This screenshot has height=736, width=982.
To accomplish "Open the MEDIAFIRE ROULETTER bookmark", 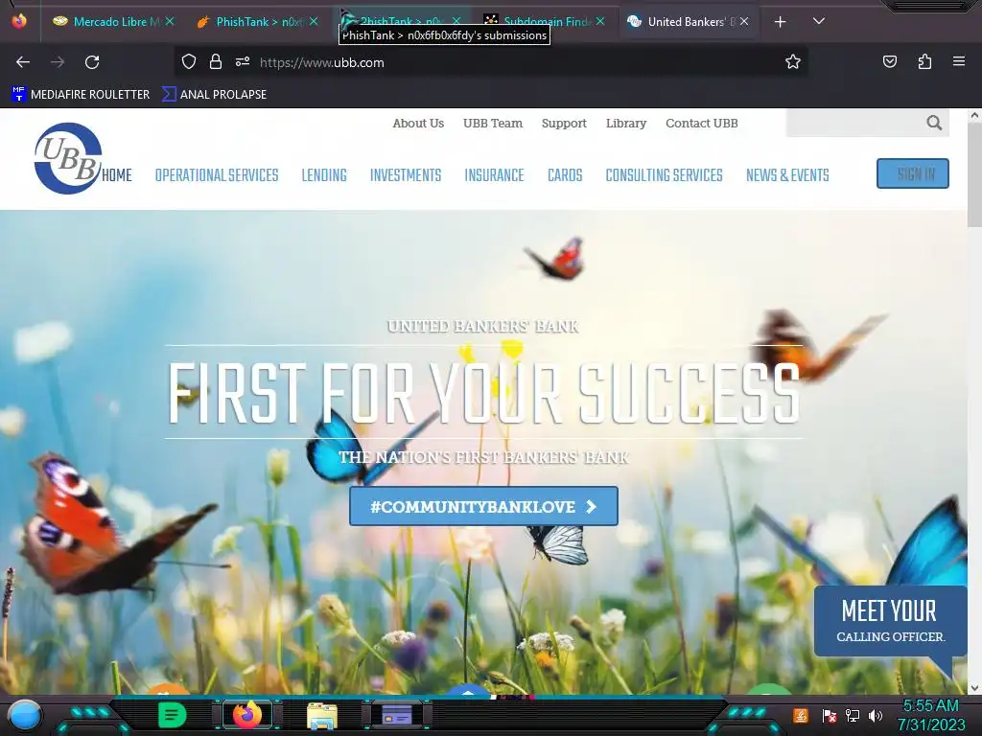I will 81,95.
